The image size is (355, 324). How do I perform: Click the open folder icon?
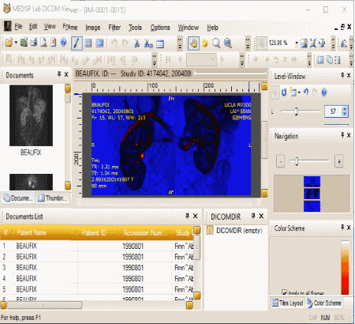(x=9, y=43)
